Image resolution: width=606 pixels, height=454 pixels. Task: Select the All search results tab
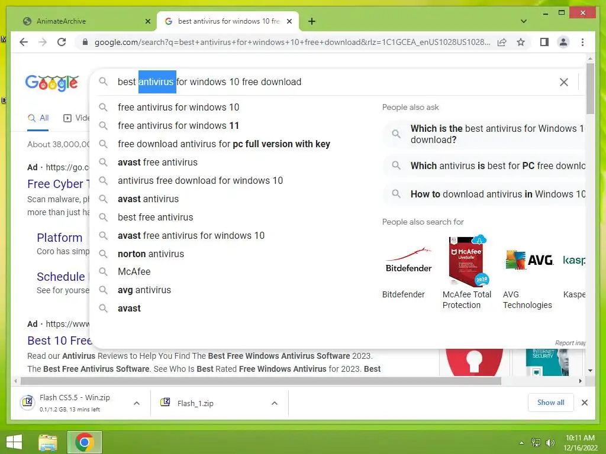tap(38, 118)
